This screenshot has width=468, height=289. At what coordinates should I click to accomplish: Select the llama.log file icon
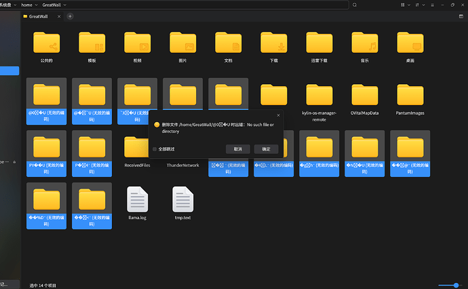point(138,199)
